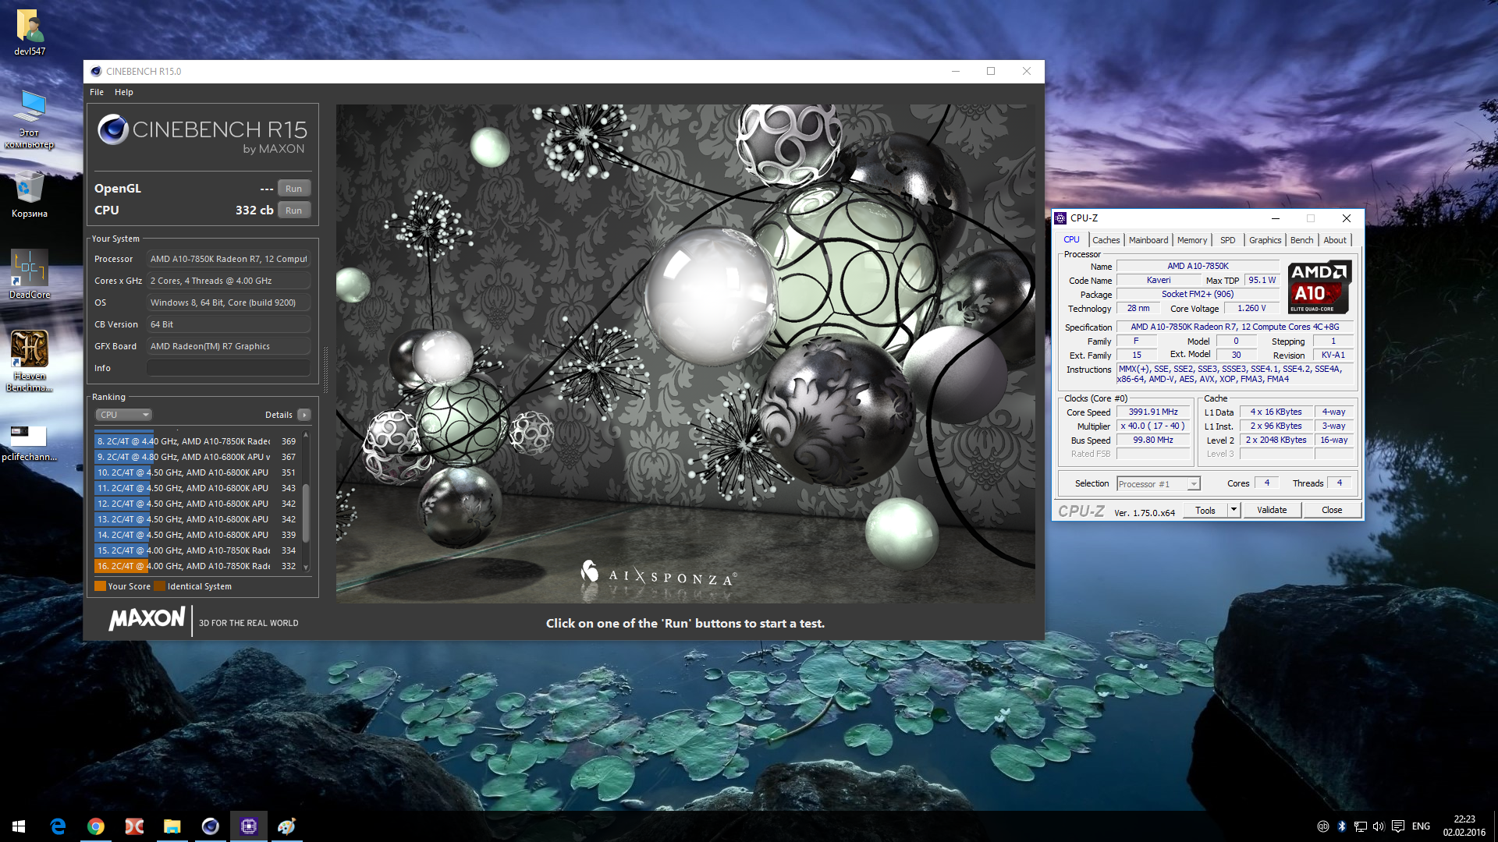Viewport: 1498px width, 842px height.
Task: Click the volume icon in system tray
Action: tap(1378, 826)
